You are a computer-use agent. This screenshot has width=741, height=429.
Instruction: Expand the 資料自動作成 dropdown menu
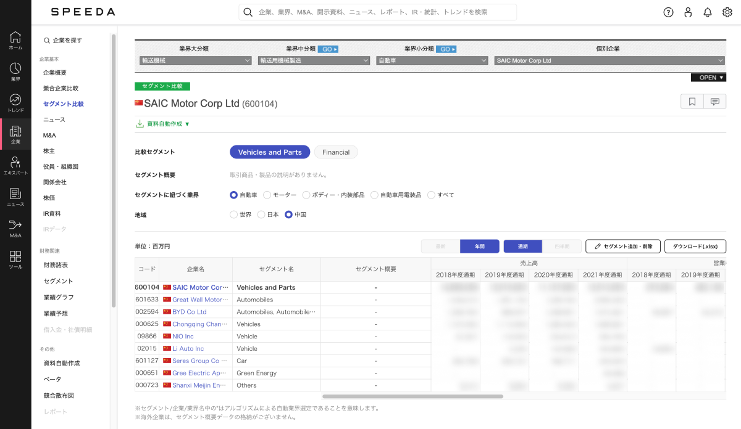(163, 124)
